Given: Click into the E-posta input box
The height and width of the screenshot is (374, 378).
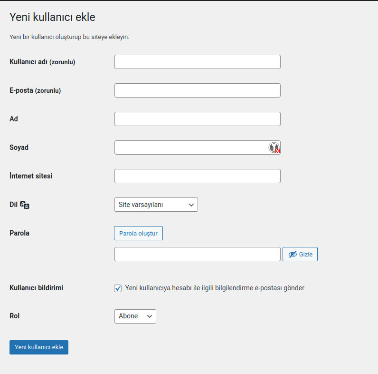Looking at the screenshot, I should tap(197, 90).
